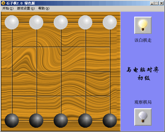Open the 帮助(H) menu
165x132 pixels.
44,8
